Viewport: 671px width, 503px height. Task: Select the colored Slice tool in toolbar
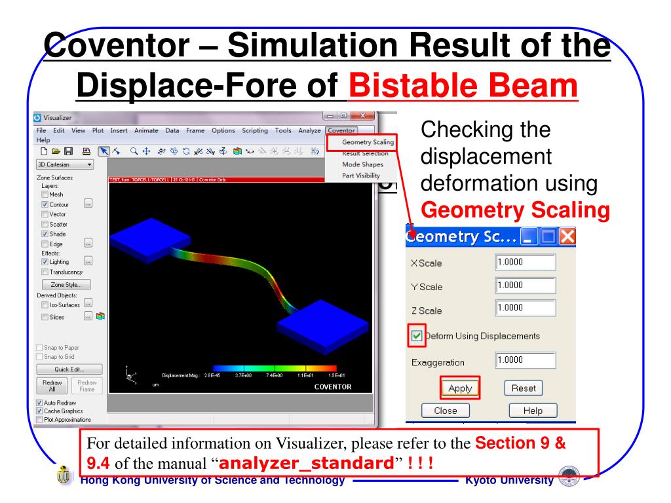pyautogui.click(x=237, y=151)
